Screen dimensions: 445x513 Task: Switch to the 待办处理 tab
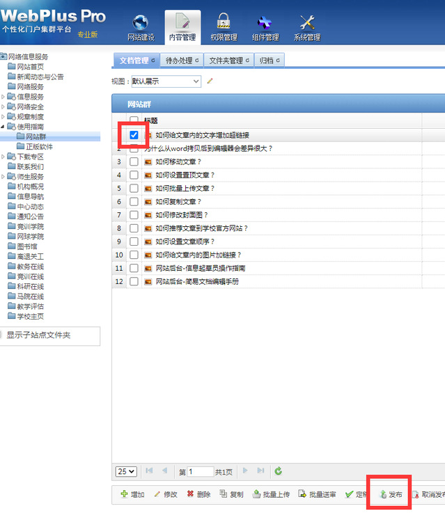tap(180, 61)
